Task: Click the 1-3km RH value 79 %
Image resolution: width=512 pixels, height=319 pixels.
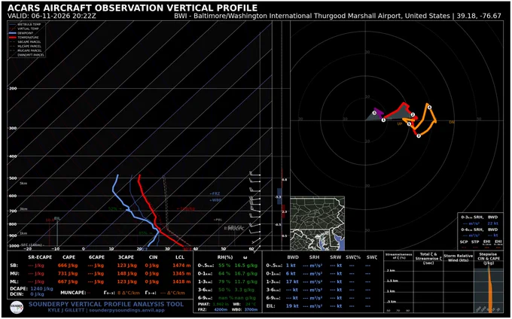Action: coord(224,281)
